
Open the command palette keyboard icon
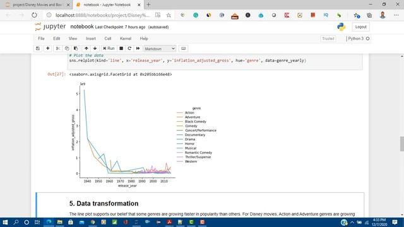tap(184, 49)
